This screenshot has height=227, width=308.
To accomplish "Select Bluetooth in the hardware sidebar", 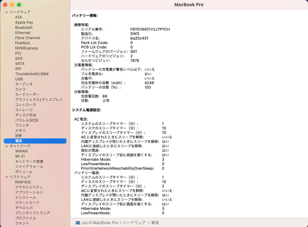I will [x=24, y=27].
